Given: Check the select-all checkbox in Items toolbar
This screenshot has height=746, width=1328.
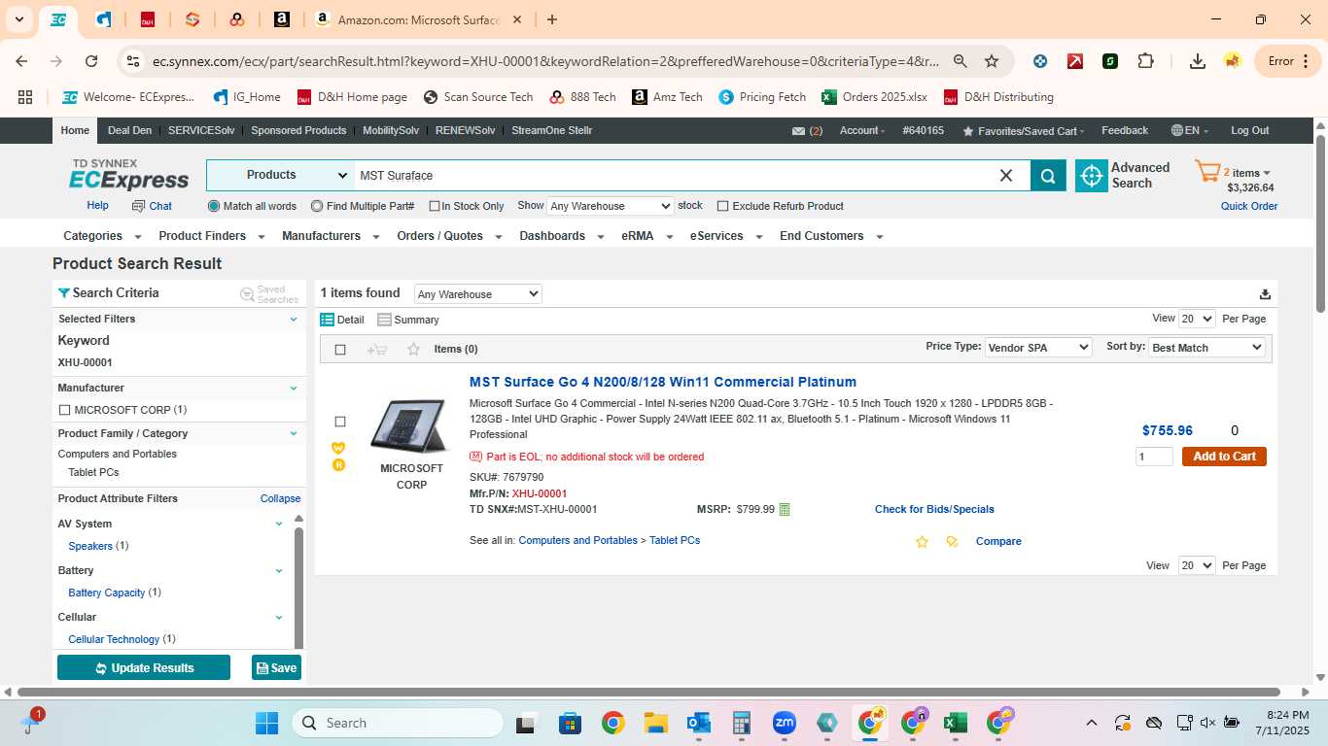Looking at the screenshot, I should point(340,350).
